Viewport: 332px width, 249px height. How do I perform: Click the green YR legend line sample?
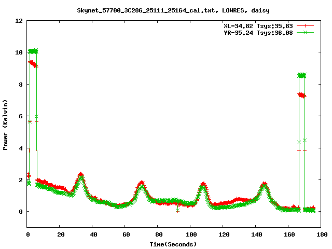pyautogui.click(x=305, y=32)
